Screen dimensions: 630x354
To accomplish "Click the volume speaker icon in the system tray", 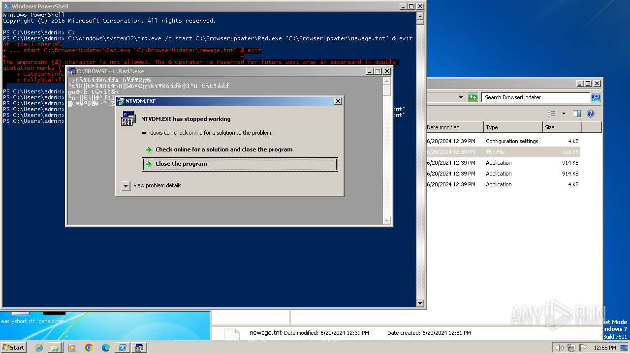I will click(x=559, y=348).
